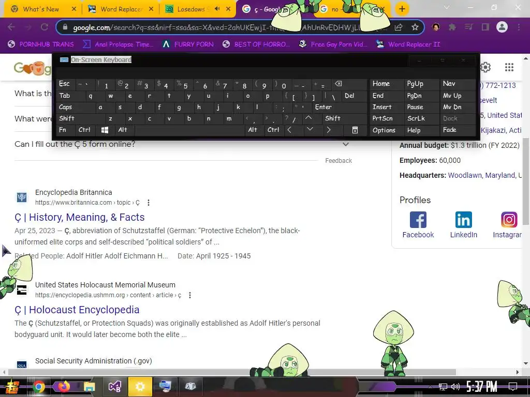Open Firefox from the taskbar
This screenshot has height=397, width=530.
[64, 386]
